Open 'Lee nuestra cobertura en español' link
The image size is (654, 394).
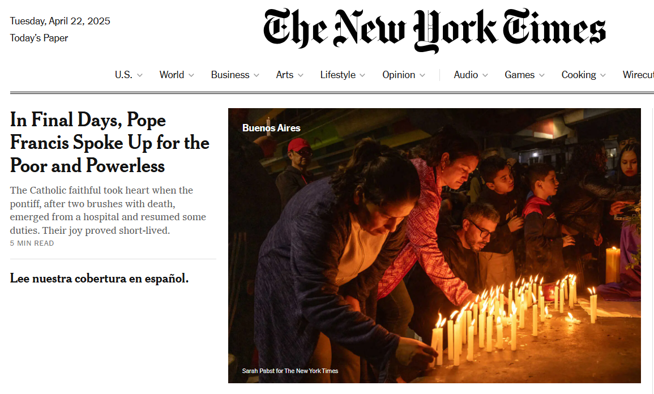click(99, 279)
